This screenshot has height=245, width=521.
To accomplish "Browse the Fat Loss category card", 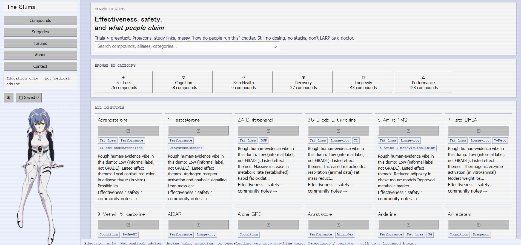I will (124, 82).
